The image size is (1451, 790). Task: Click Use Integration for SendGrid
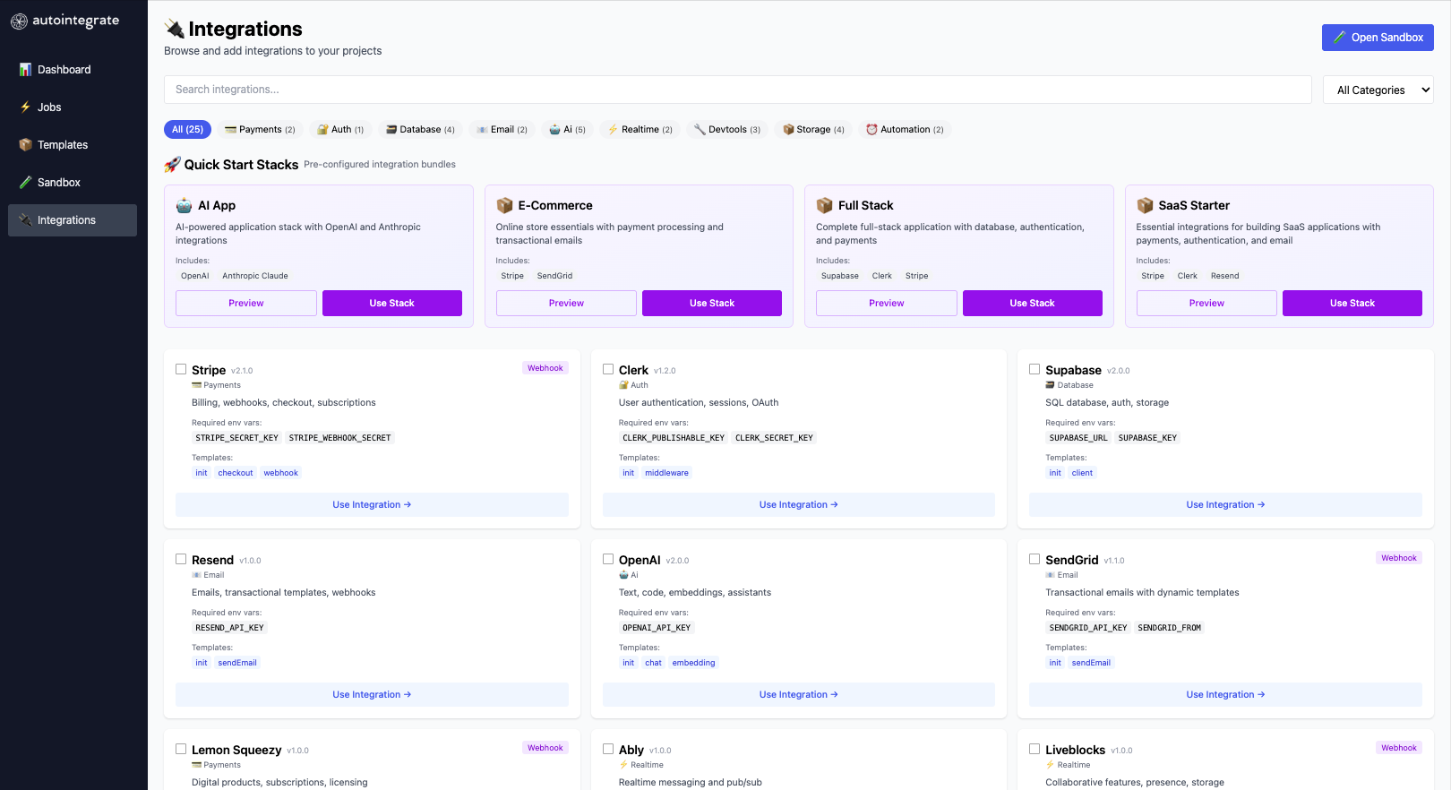tap(1225, 695)
